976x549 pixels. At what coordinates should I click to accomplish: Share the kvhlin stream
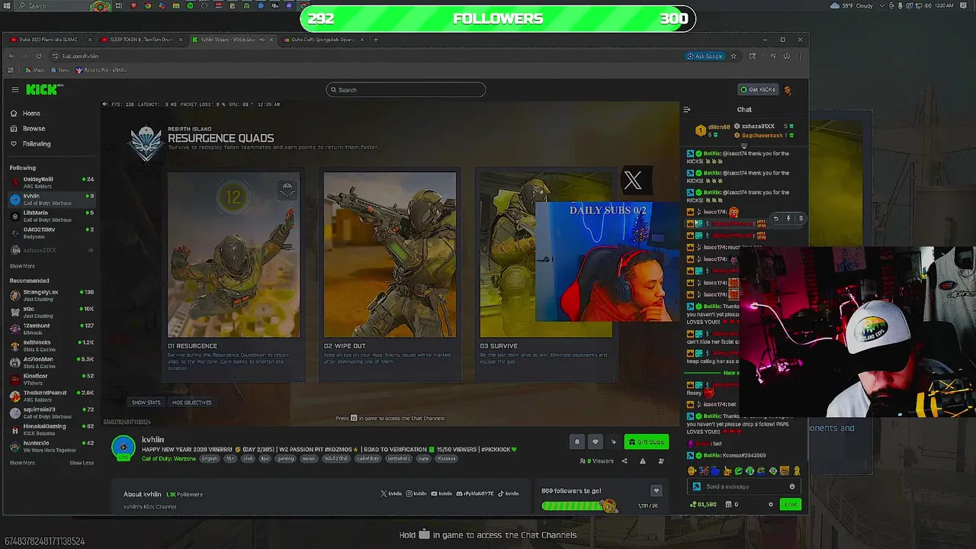click(x=624, y=461)
